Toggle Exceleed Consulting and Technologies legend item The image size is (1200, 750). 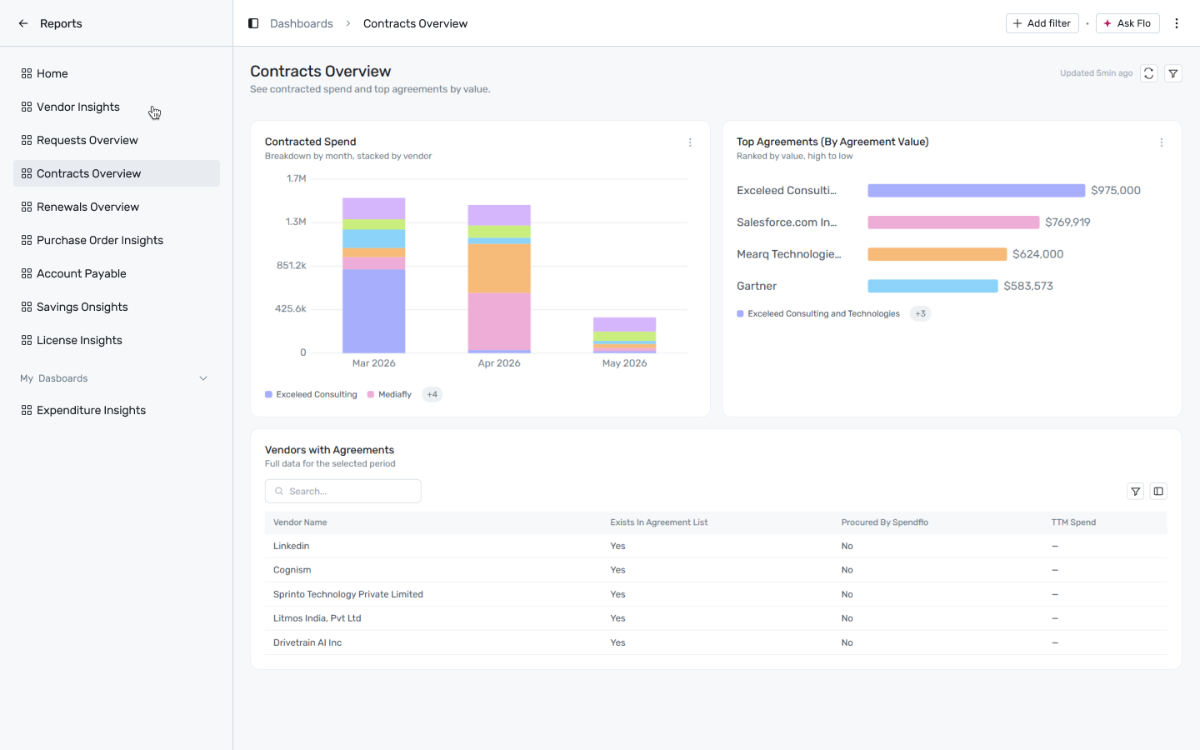818,314
